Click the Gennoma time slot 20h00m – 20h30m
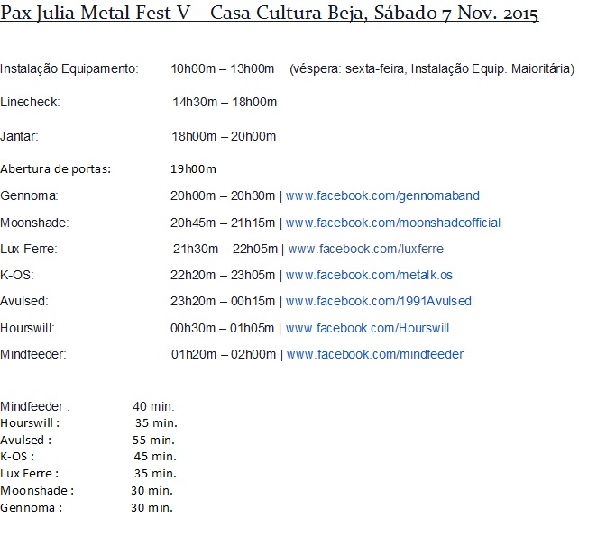The height and width of the screenshot is (545, 597). click(x=223, y=195)
